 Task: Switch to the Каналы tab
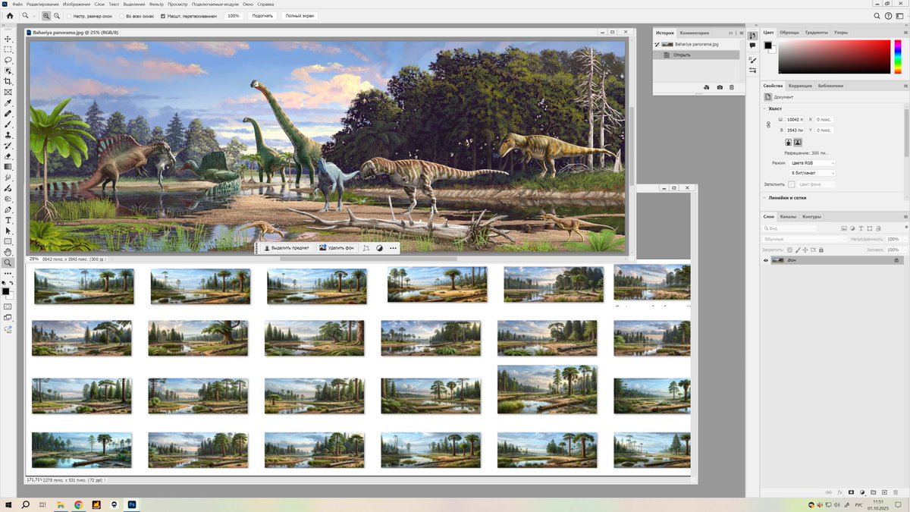point(788,217)
